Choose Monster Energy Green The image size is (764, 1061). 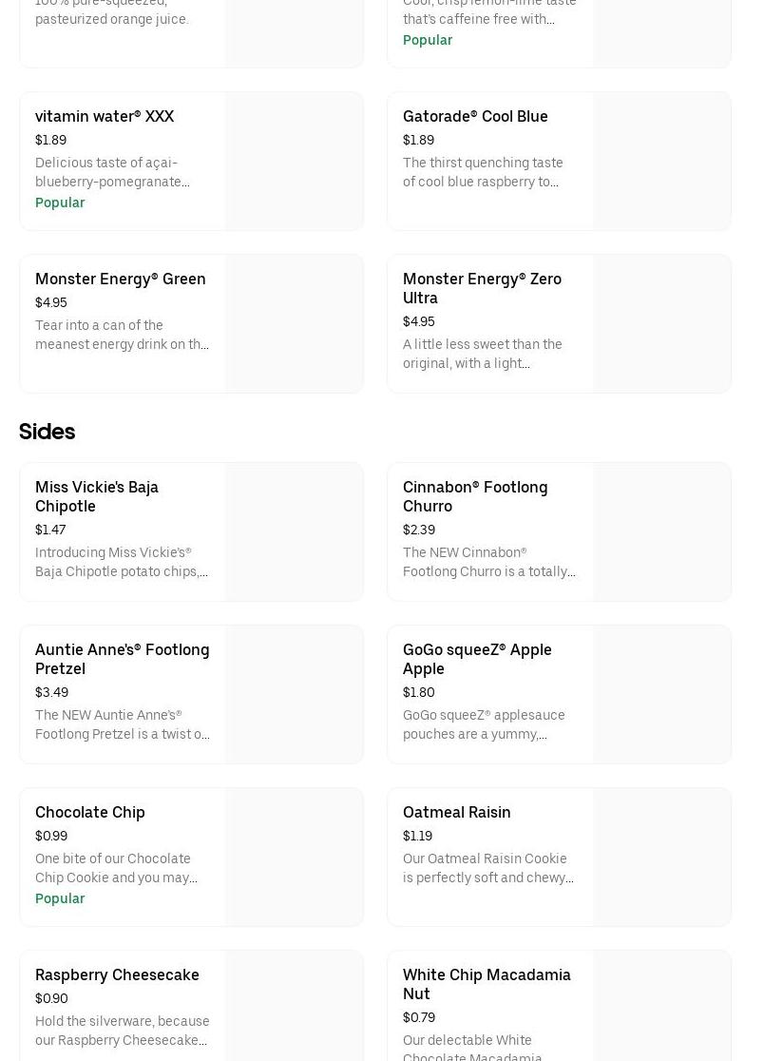(x=120, y=279)
